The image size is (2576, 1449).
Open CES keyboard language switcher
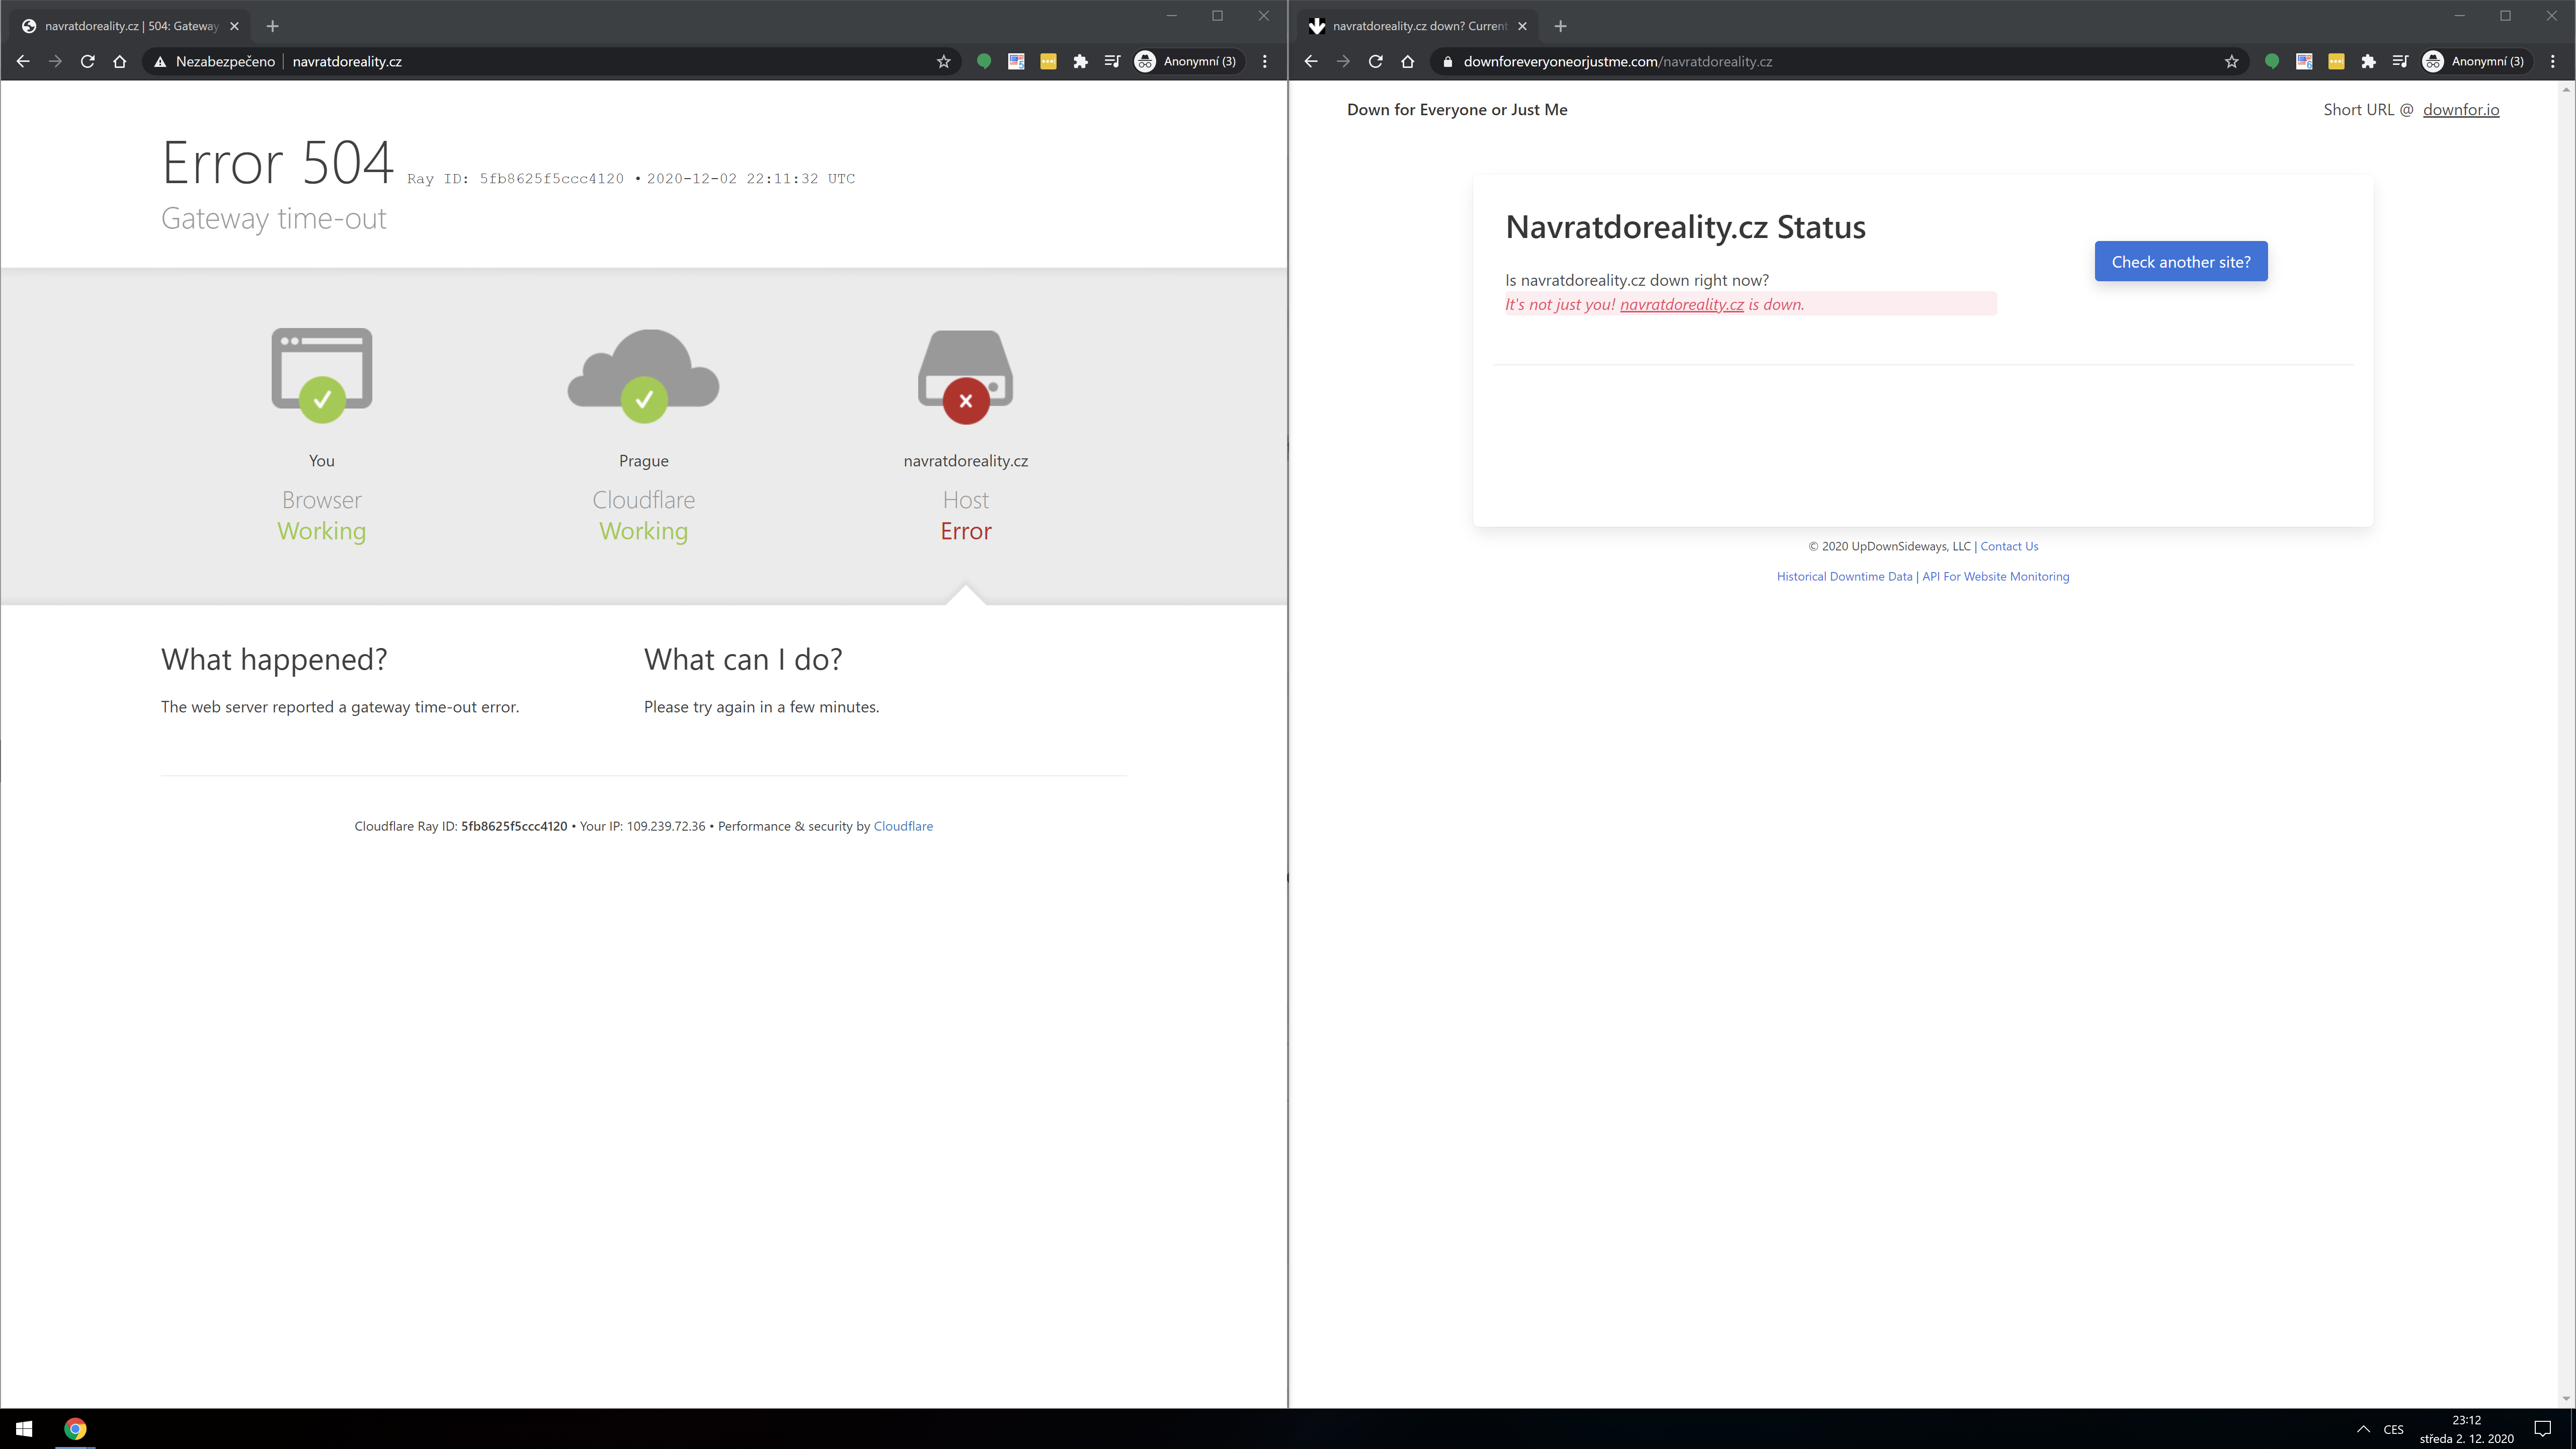point(2393,1429)
